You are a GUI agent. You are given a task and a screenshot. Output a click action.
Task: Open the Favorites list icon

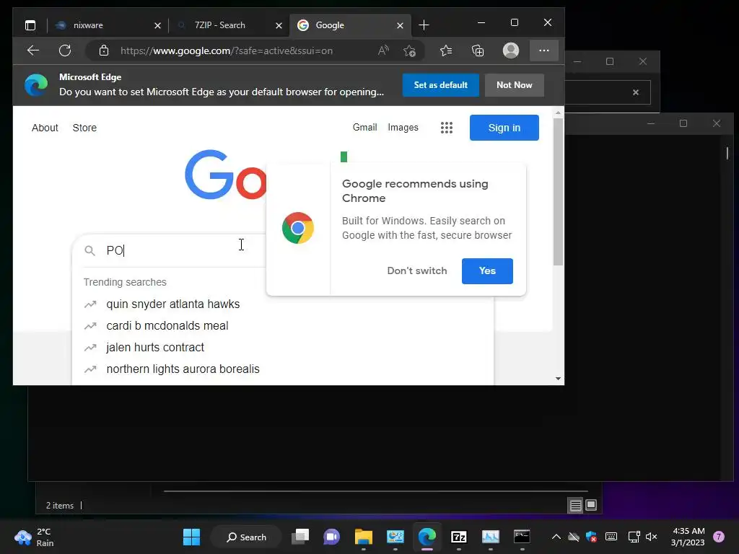(x=446, y=50)
